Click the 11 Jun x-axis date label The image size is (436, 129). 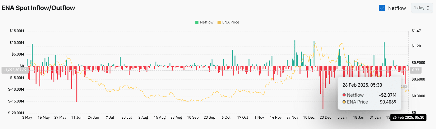[x=77, y=117]
